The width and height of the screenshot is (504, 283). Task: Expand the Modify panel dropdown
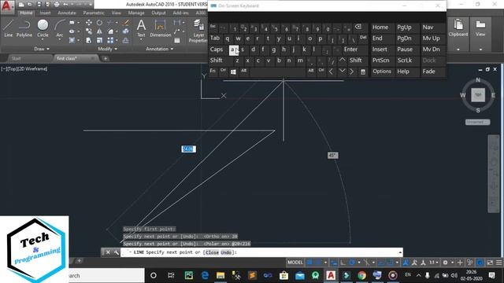point(108,49)
